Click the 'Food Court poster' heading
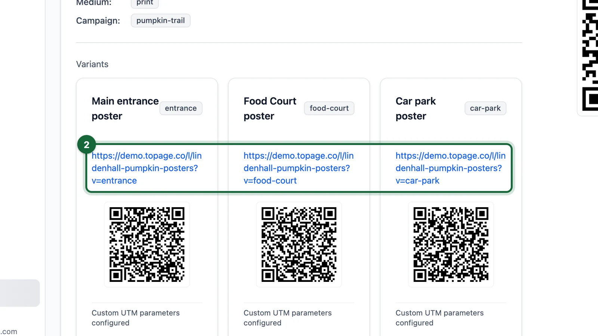This screenshot has height=336, width=598. pos(270,109)
